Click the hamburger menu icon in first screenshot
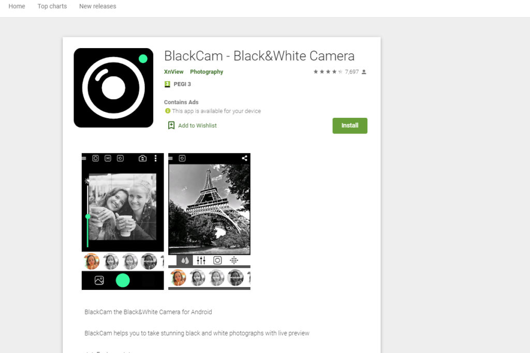 click(x=84, y=158)
